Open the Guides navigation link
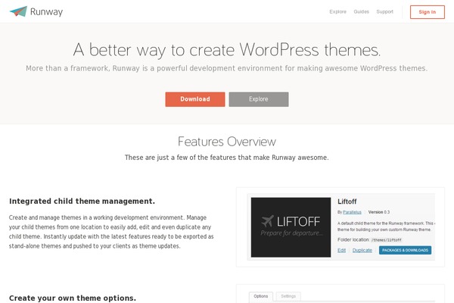 [x=362, y=12]
